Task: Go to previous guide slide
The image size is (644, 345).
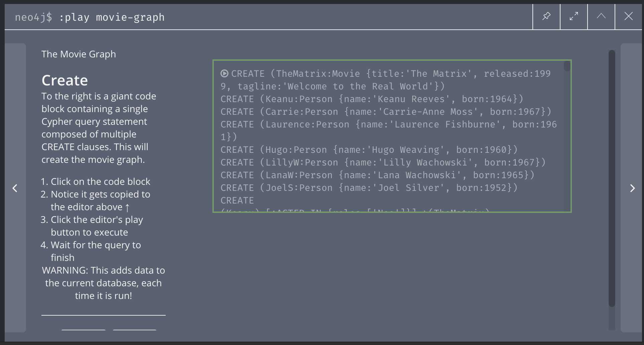Action: [x=15, y=188]
